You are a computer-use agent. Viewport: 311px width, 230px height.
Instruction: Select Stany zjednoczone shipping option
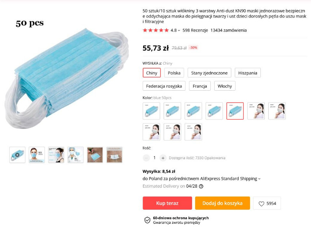click(x=210, y=73)
